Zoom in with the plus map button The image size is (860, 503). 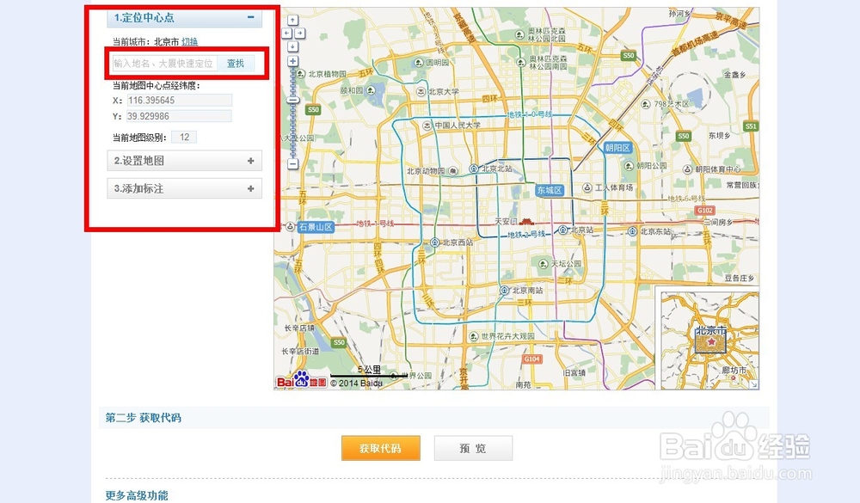coord(293,61)
